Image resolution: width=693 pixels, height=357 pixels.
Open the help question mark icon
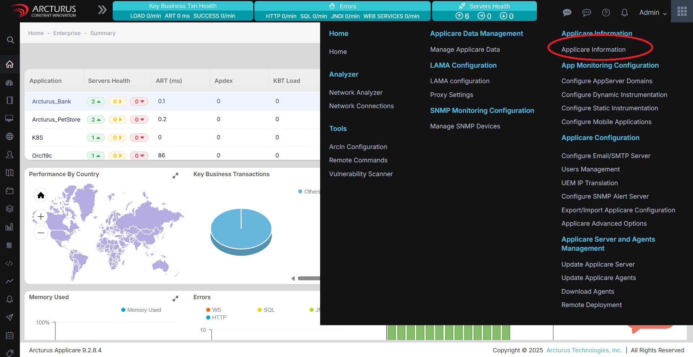(x=606, y=13)
